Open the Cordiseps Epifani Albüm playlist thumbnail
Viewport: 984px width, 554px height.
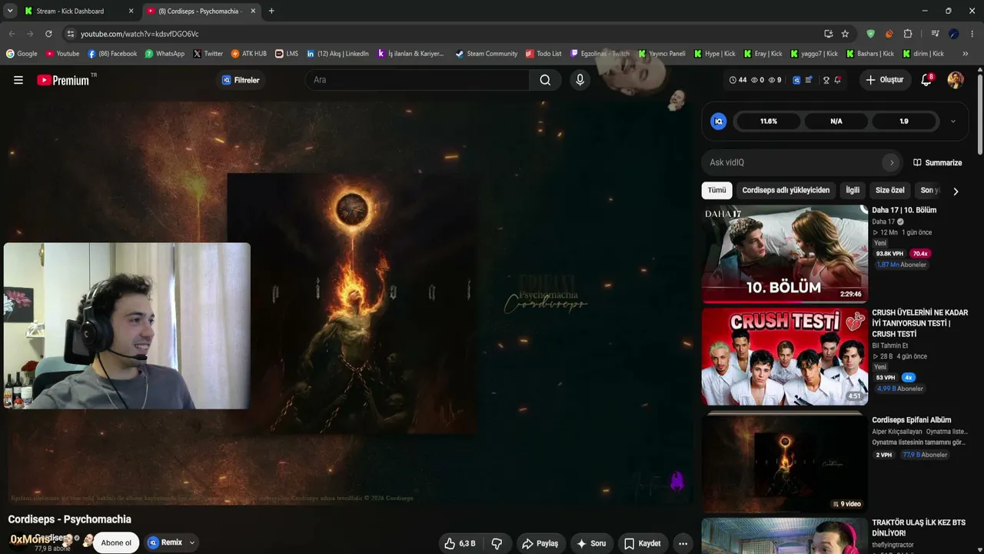(785, 463)
